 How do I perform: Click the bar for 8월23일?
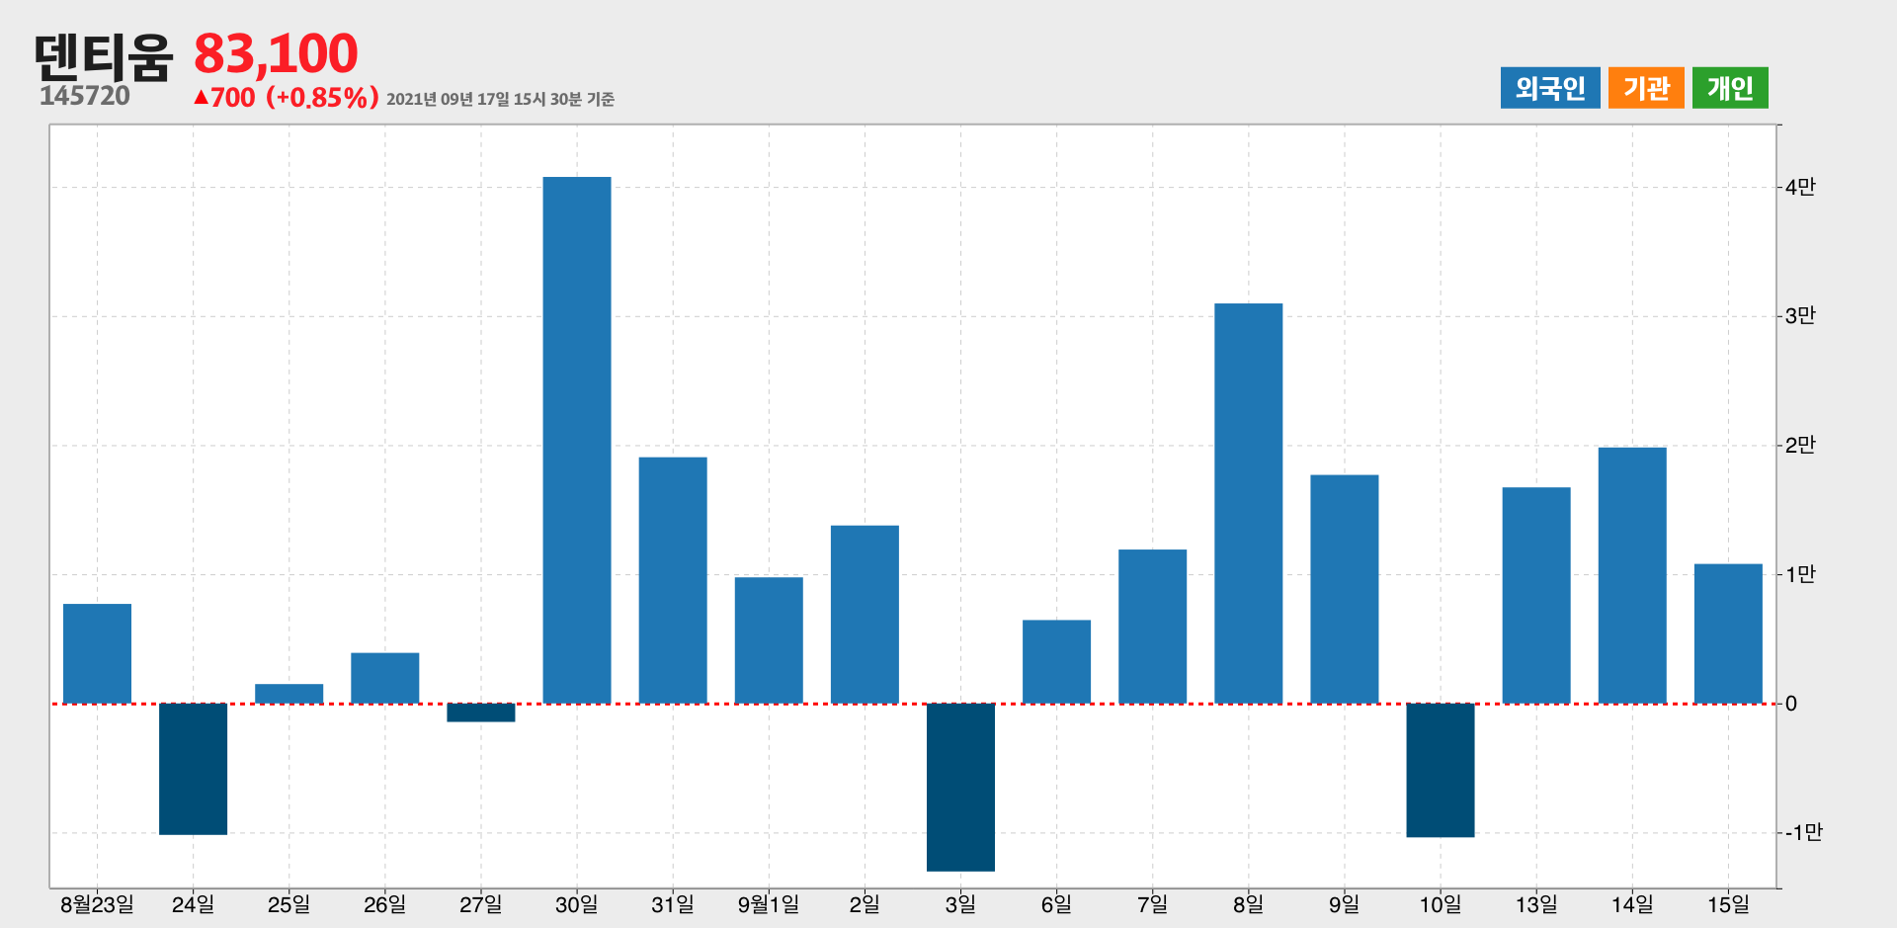97,653
